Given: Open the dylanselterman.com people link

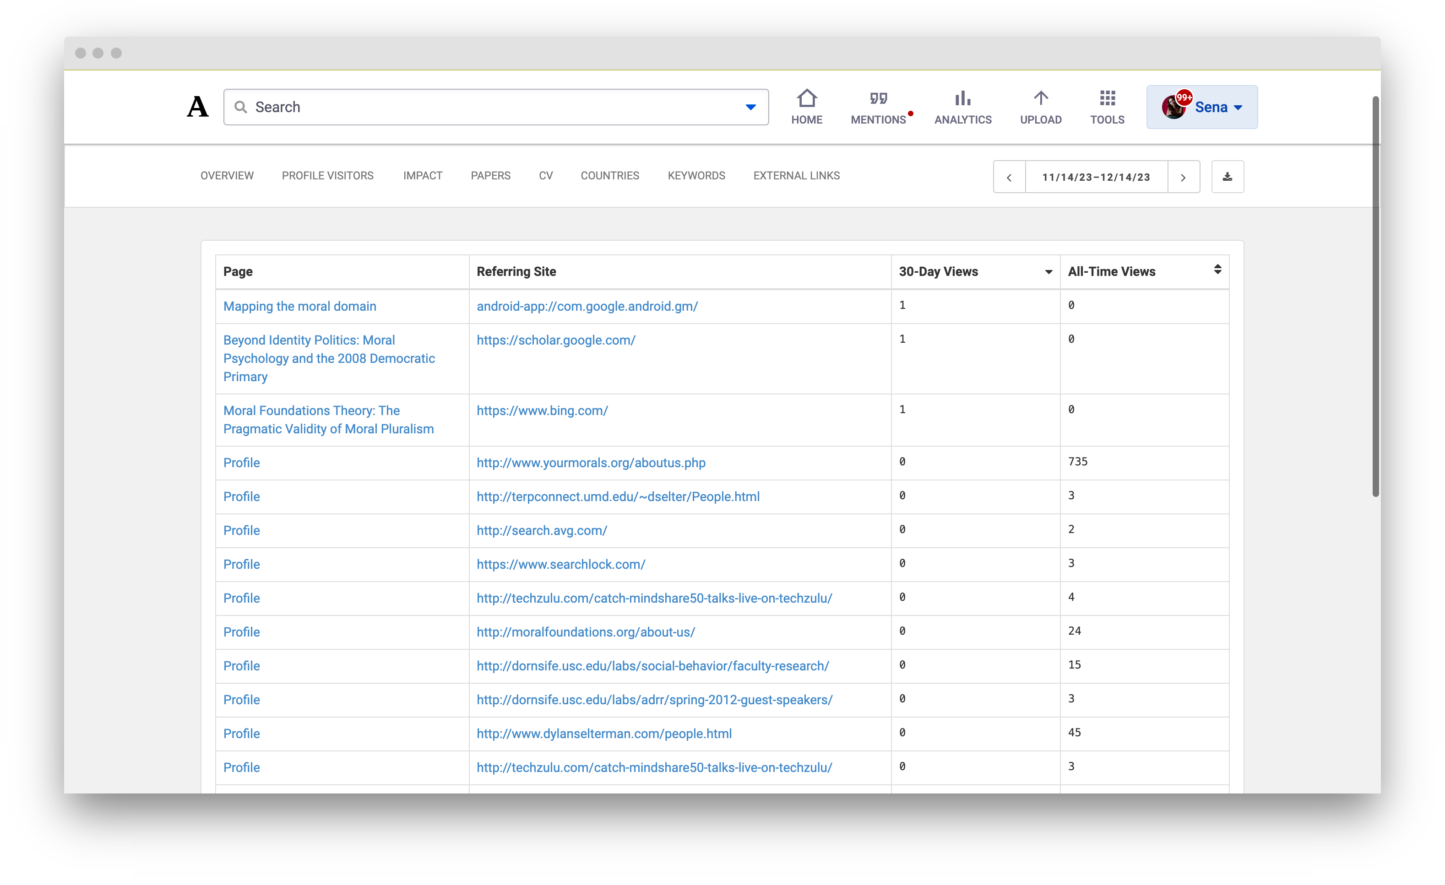Looking at the screenshot, I should 603,734.
